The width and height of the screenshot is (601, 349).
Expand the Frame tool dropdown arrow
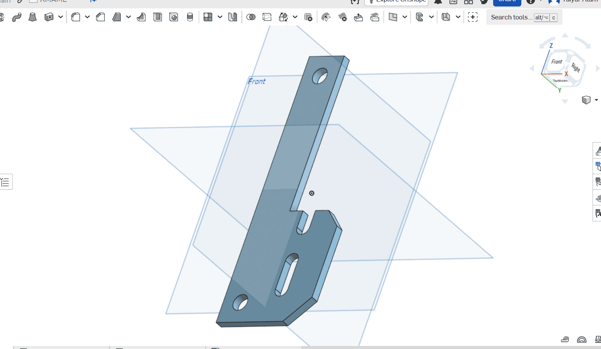(431, 17)
